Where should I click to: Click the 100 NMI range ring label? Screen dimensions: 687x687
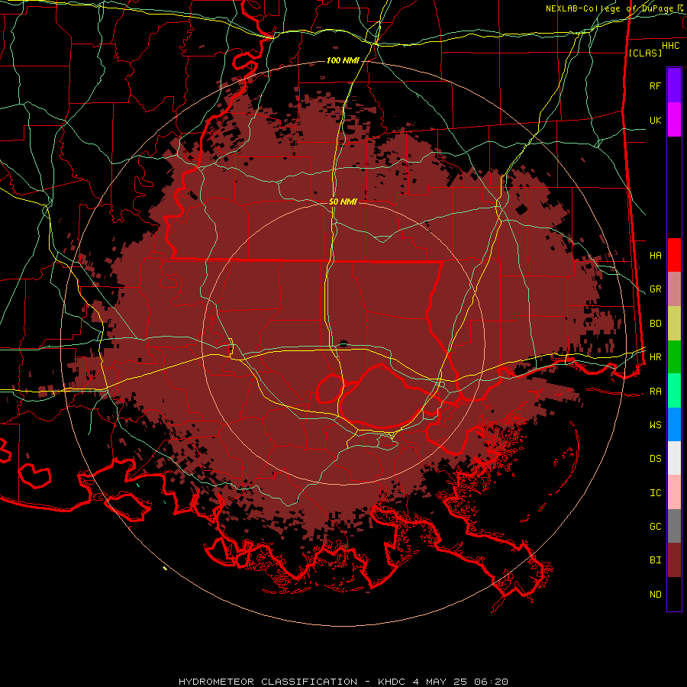pos(343,60)
